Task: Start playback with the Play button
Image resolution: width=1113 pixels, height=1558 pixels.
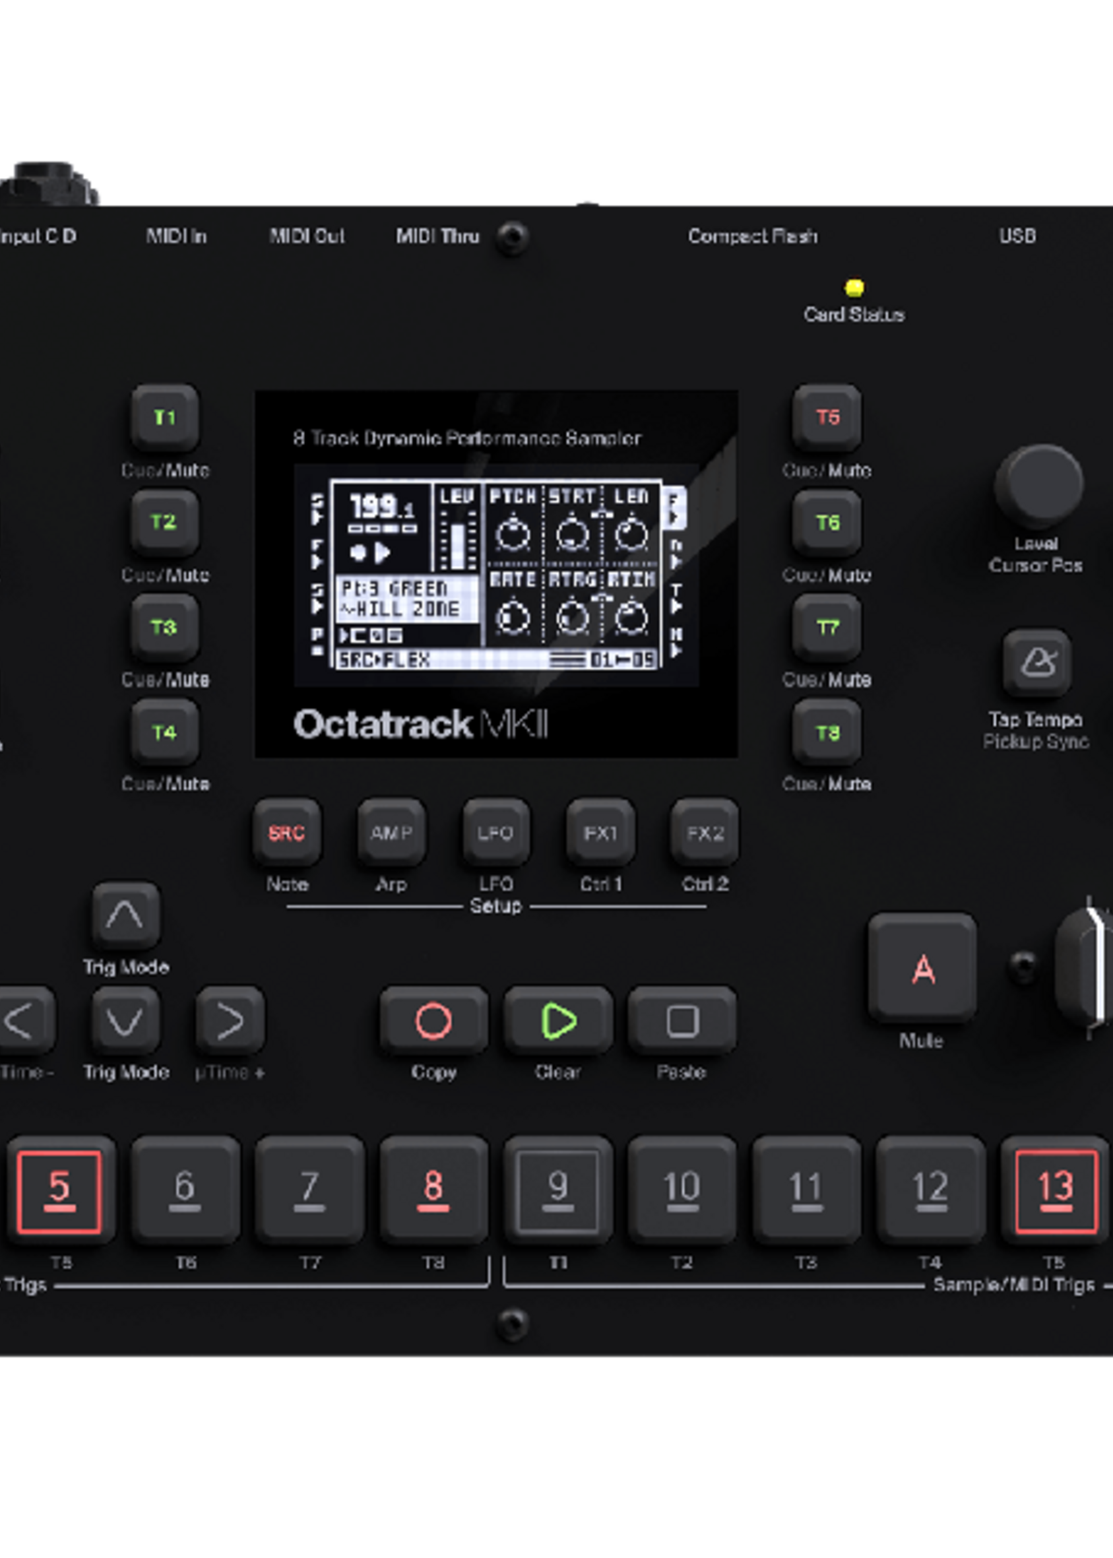Action: click(x=559, y=1021)
